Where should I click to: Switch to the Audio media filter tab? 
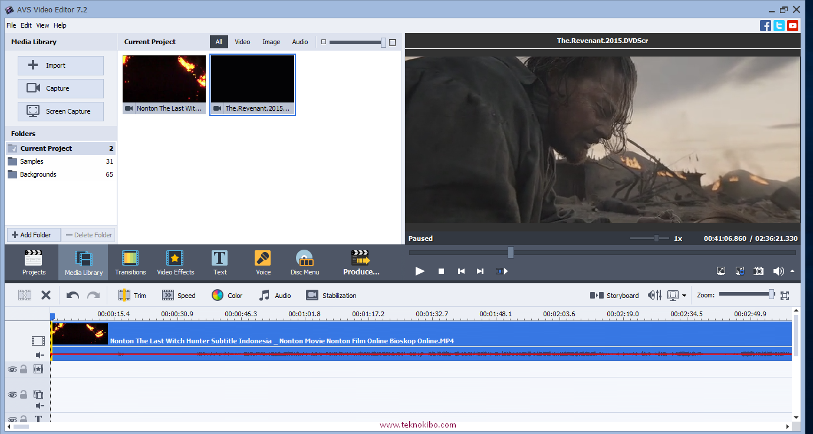(x=299, y=41)
